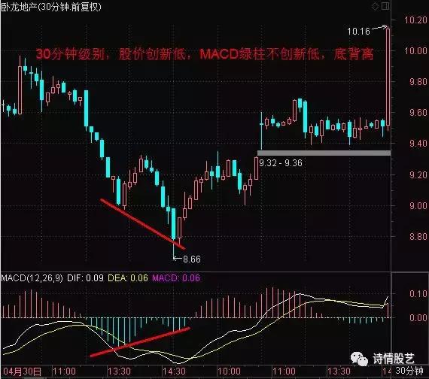Click the DIF: 0.09 value label
The image size is (429, 379).
(85, 278)
